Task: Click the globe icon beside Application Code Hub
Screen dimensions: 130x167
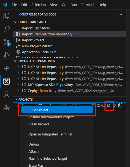Action: 18,52
